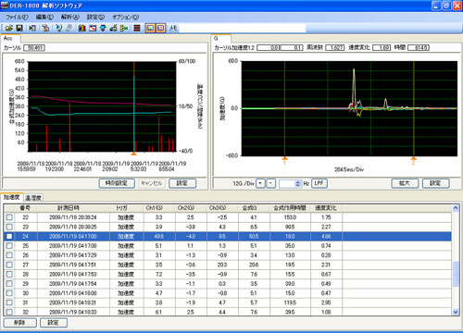The image size is (463, 333).
Task: Click the three red horizontal bars icon
Action: [137, 28]
